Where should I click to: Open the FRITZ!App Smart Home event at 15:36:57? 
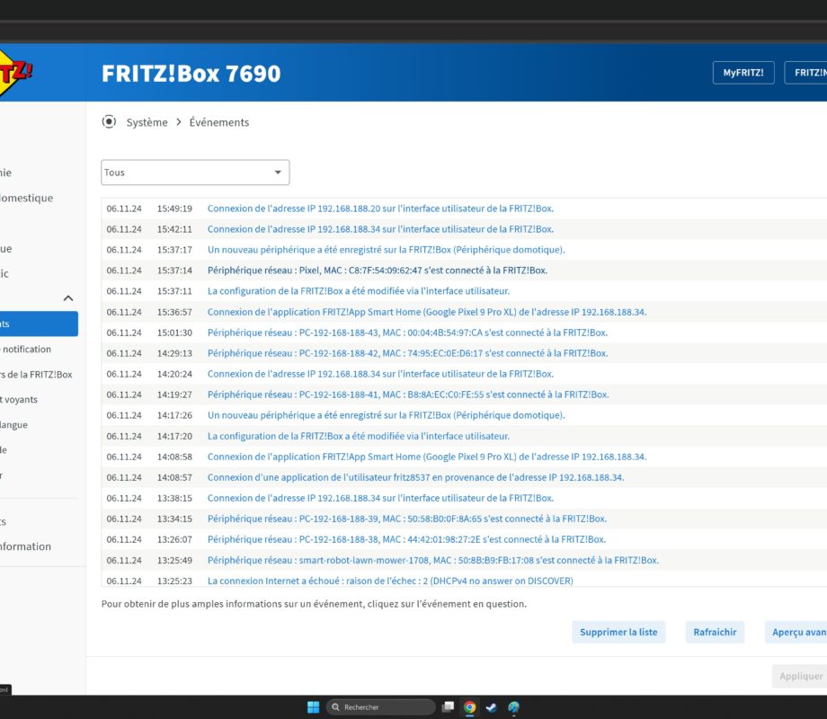[427, 312]
